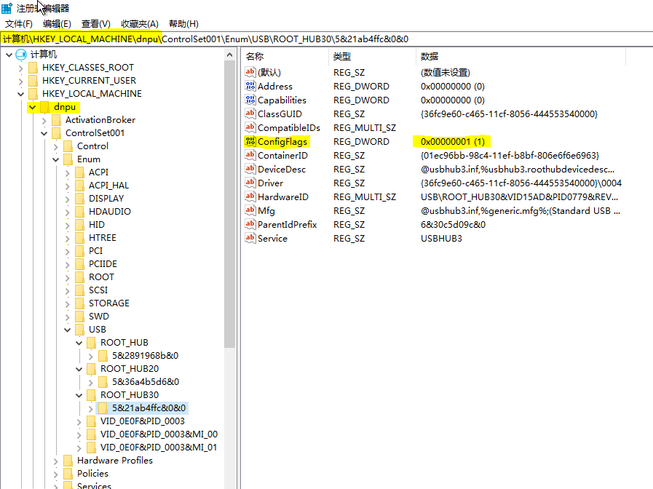Select the HKEY_CLASSES_ROOT folder icon
Image resolution: width=653 pixels, height=489 pixels.
point(33,68)
